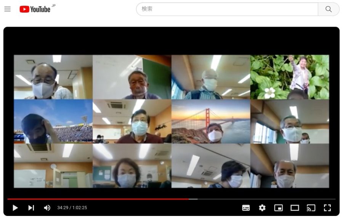Cast video to a TV
This screenshot has height=219, width=343.
[311, 208]
